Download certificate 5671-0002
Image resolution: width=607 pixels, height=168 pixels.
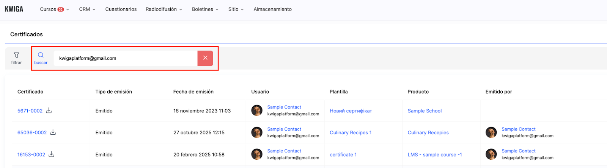click(49, 110)
